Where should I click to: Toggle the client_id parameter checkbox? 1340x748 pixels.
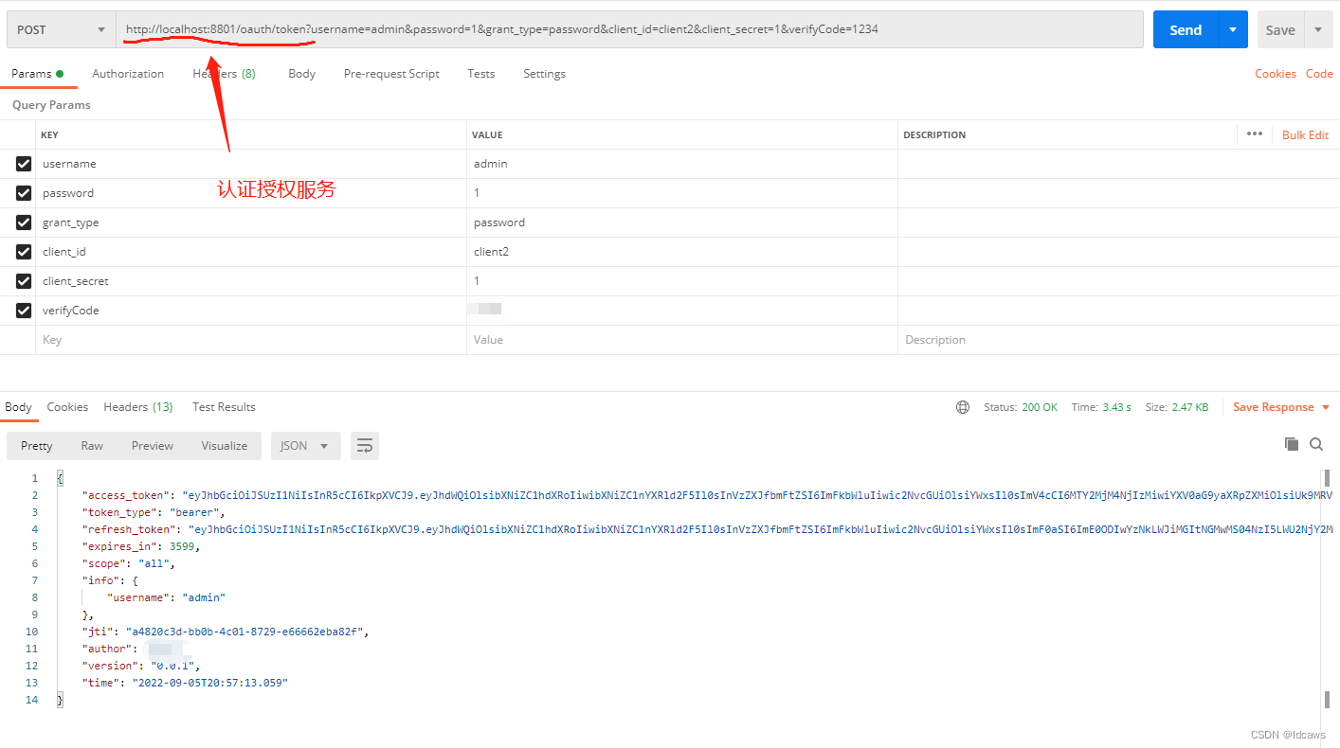pyautogui.click(x=24, y=252)
